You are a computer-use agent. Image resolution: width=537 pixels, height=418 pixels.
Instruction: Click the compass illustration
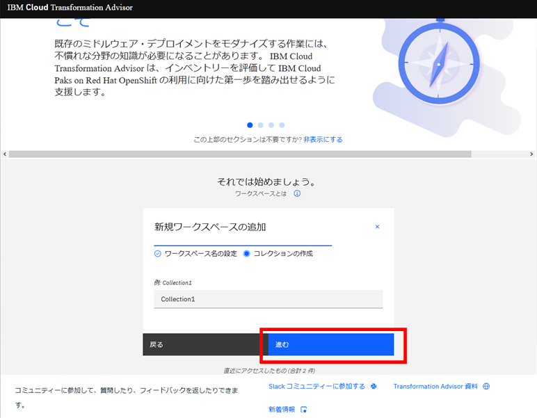[439, 63]
